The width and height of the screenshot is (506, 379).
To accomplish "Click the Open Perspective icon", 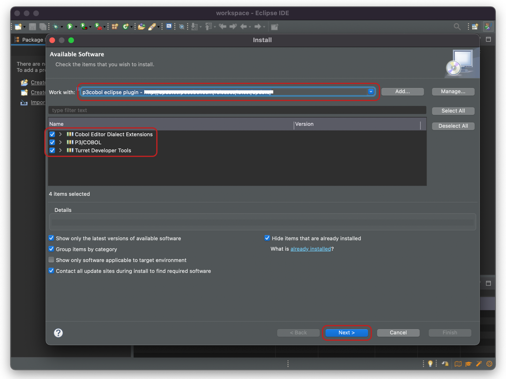I will click(x=475, y=27).
